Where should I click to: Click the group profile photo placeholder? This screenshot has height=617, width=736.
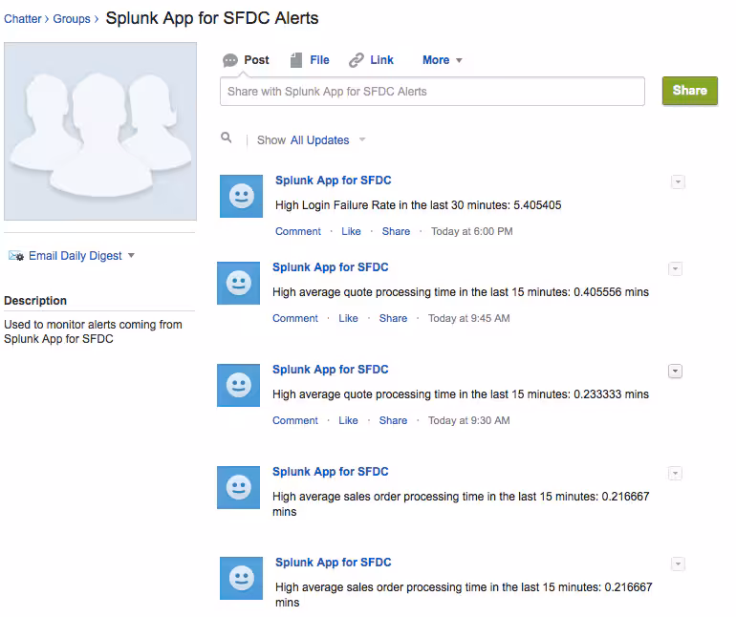(x=100, y=131)
